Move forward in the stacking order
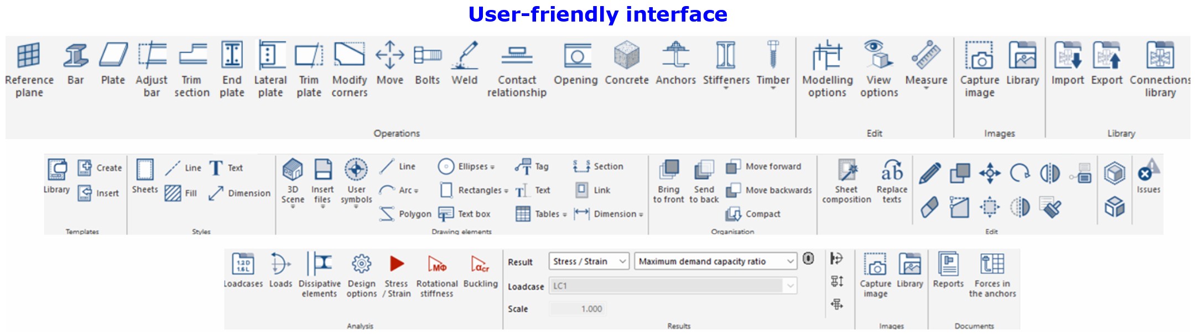 (x=763, y=166)
